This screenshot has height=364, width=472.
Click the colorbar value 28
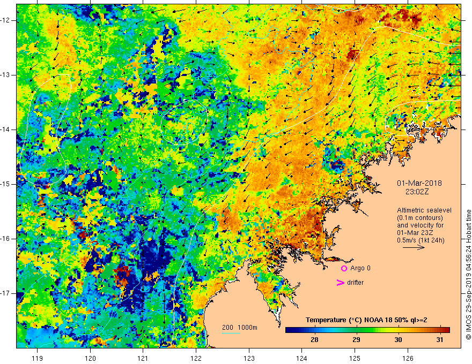pos(314,340)
